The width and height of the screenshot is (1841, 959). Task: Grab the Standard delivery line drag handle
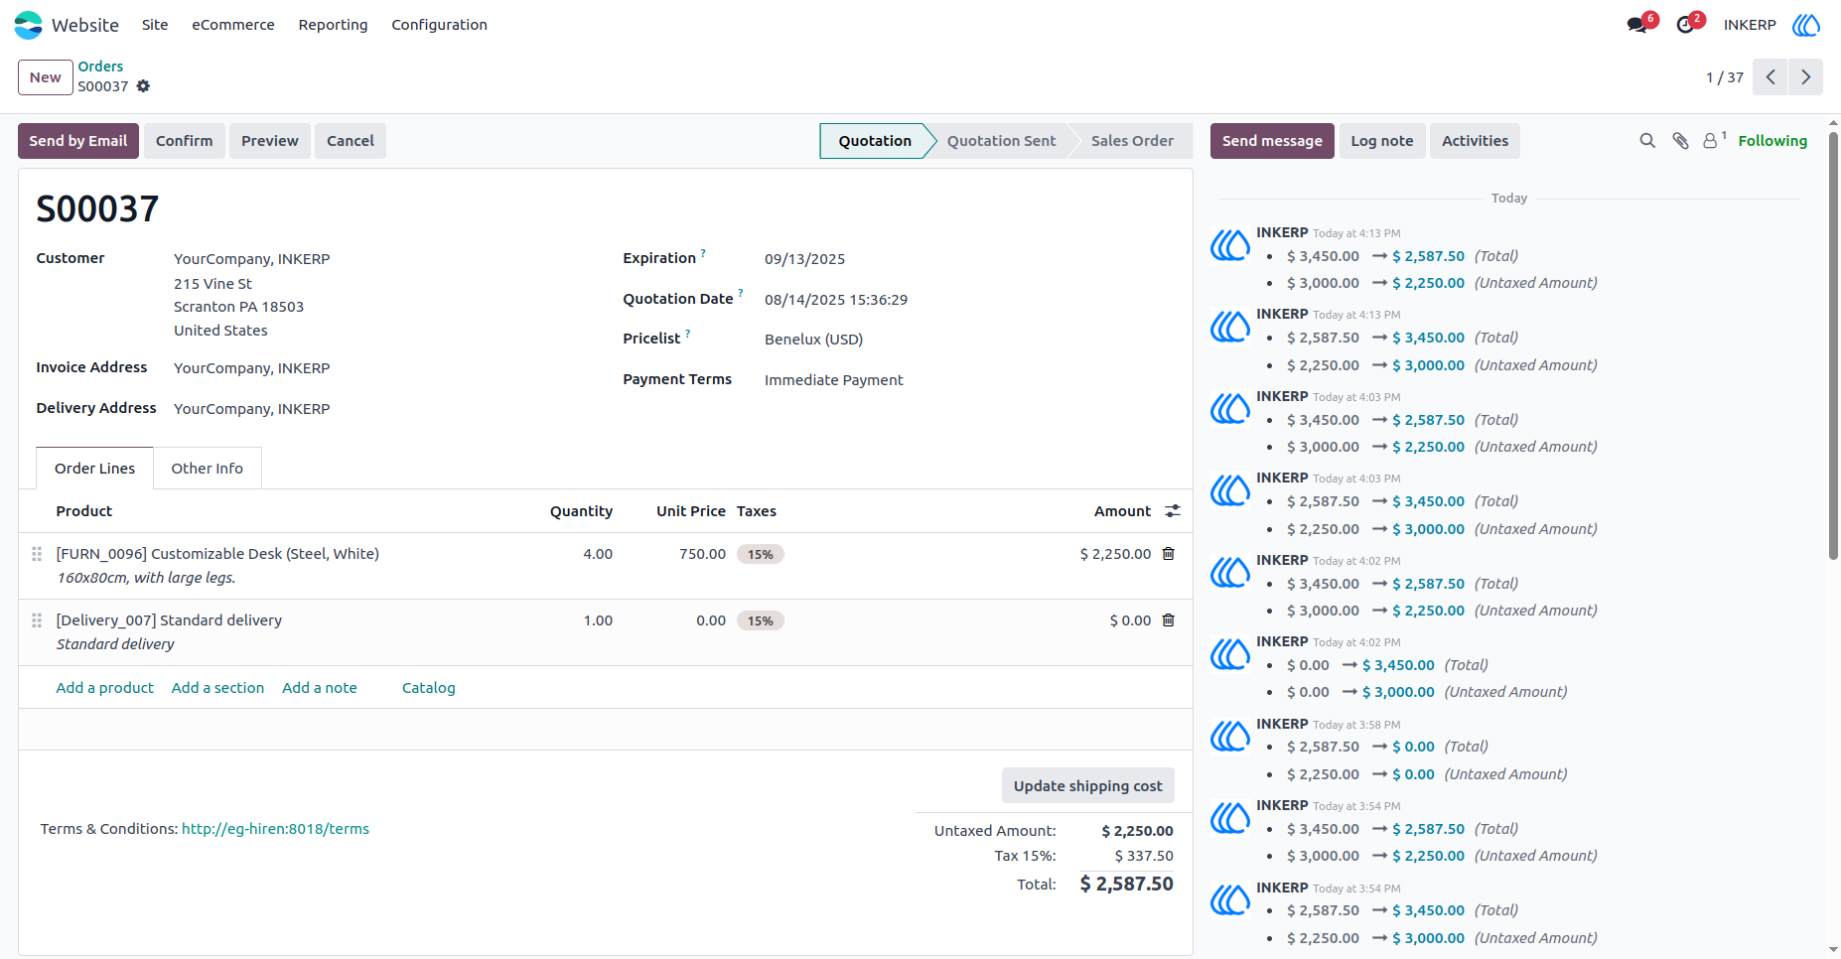pos(37,620)
